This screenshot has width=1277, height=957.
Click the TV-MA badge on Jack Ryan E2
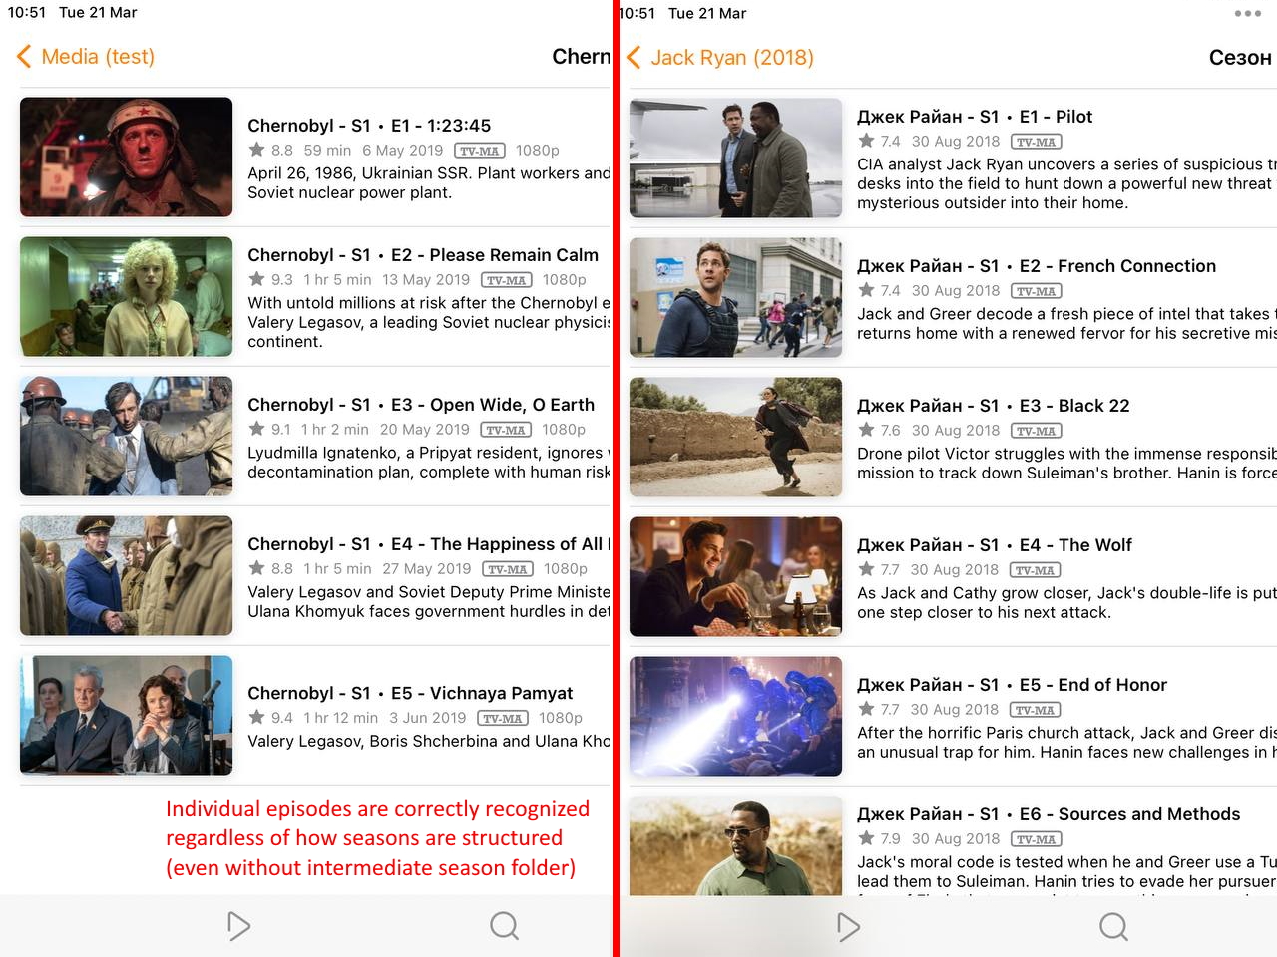pos(1038,291)
